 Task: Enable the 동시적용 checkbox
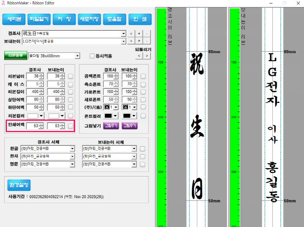92,56
